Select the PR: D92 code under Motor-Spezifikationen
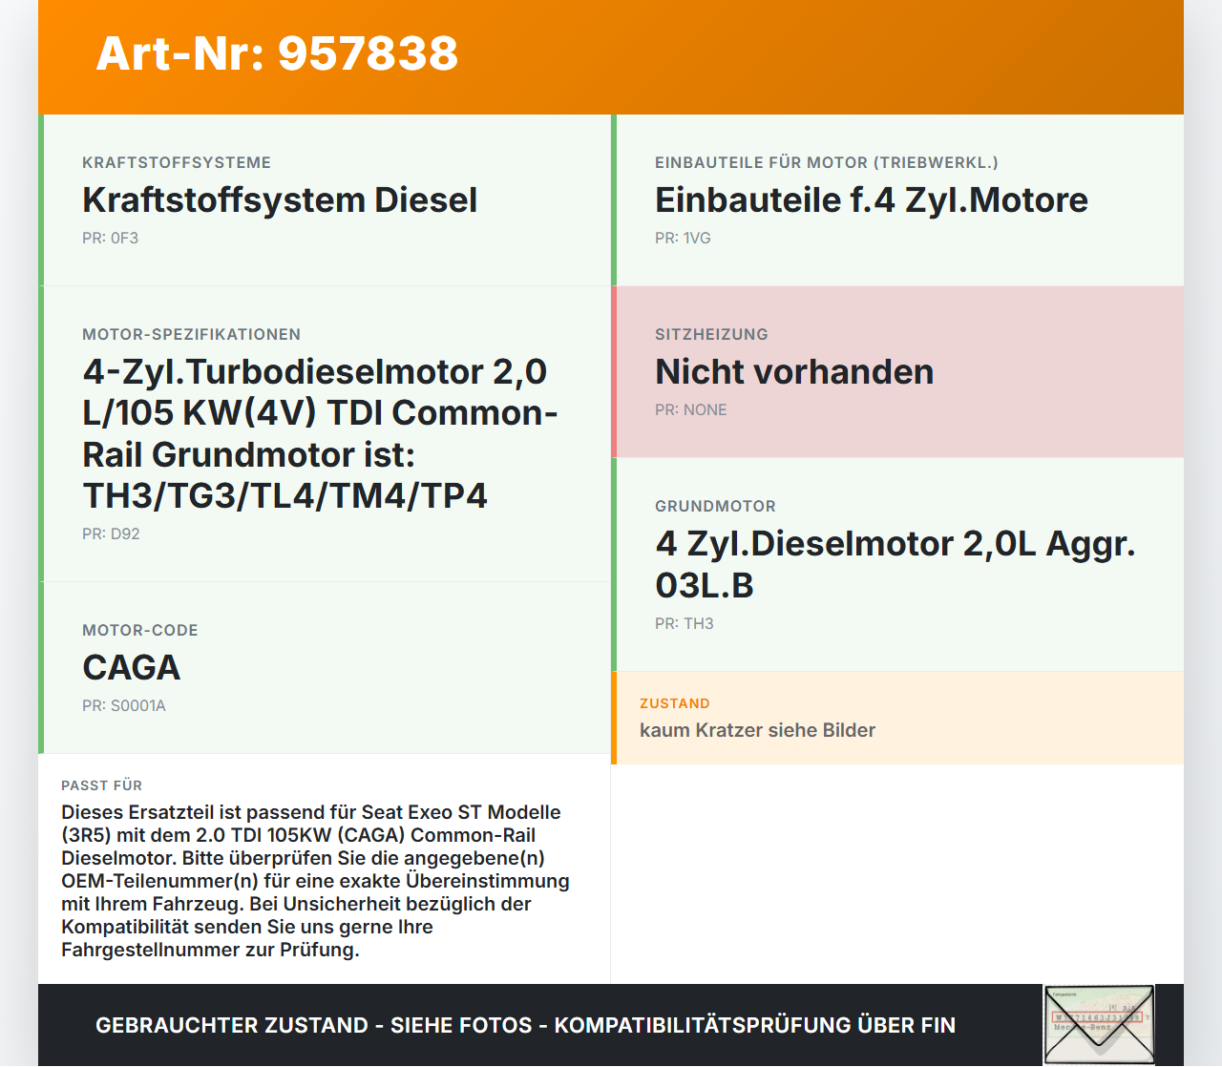Viewport: 1222px width, 1067px height. click(x=111, y=533)
